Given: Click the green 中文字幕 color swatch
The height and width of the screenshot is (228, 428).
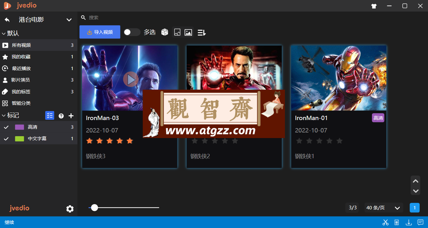Looking at the screenshot, I should pos(20,139).
